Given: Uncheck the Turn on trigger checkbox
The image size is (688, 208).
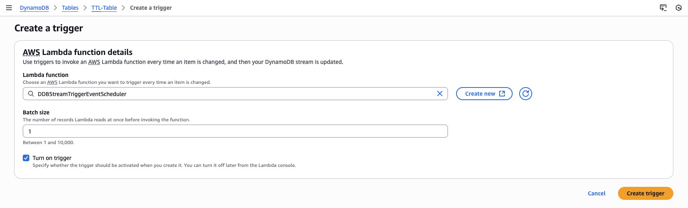Looking at the screenshot, I should point(26,158).
